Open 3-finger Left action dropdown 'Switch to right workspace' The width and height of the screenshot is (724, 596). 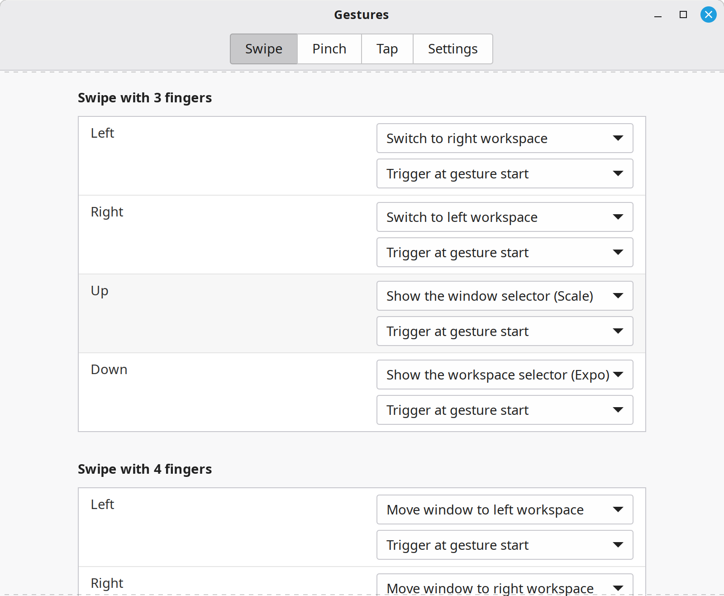505,138
